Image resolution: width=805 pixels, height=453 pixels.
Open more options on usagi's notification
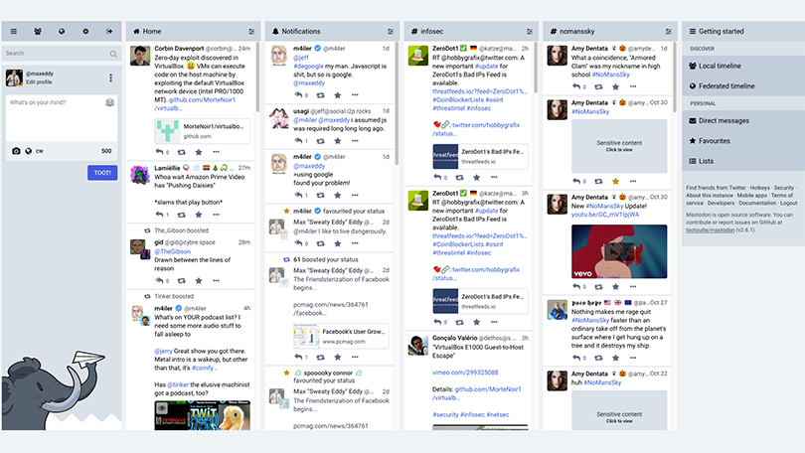click(x=355, y=140)
